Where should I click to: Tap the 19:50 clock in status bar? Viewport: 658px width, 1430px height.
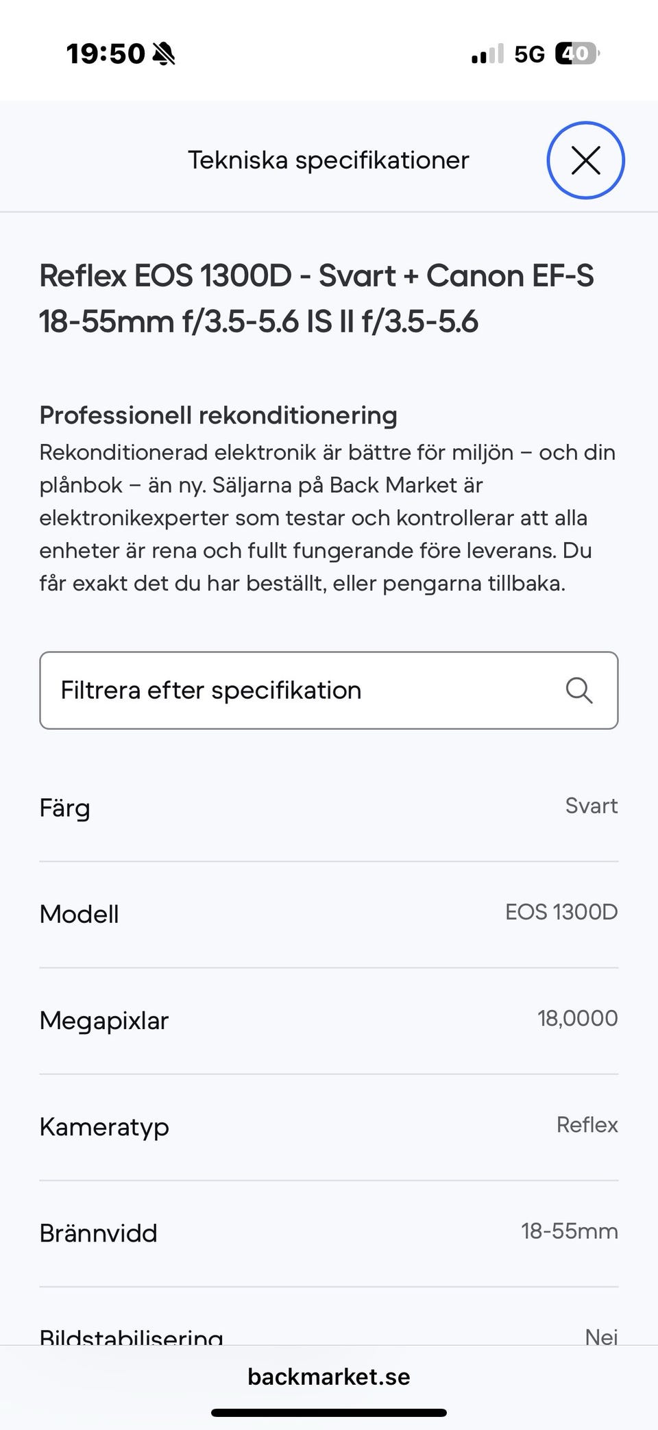point(106,53)
